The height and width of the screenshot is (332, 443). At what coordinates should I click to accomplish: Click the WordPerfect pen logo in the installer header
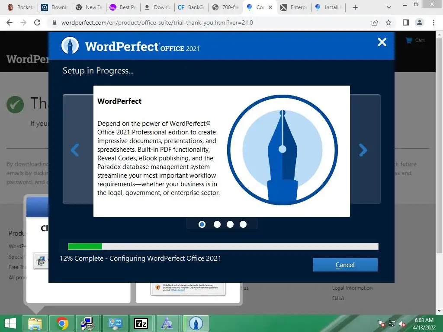click(70, 45)
